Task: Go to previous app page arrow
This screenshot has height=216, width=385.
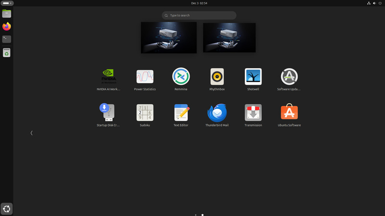Action: (31, 133)
